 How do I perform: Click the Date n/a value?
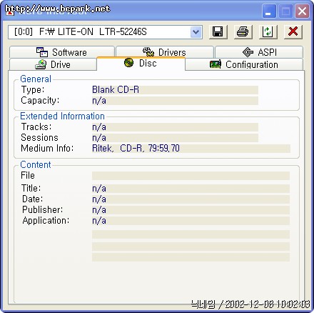click(191, 199)
